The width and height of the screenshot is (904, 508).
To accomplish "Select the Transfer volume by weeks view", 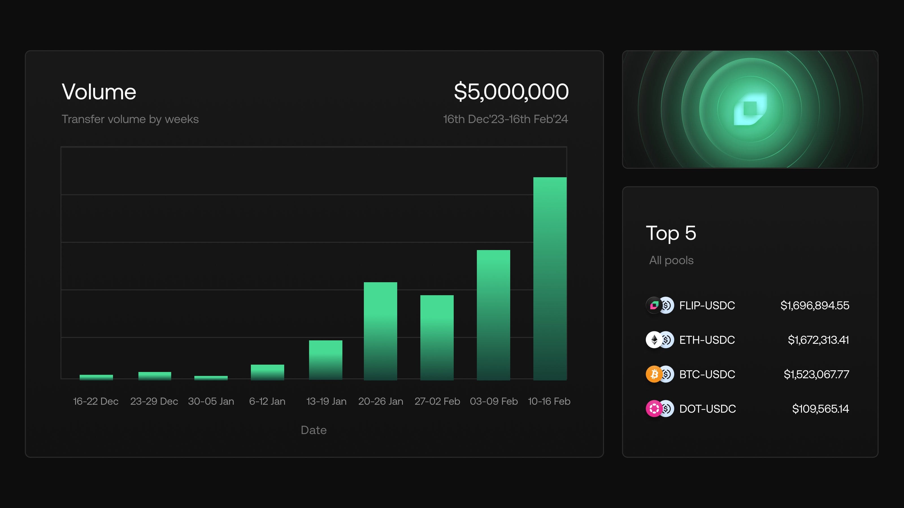I will click(131, 119).
